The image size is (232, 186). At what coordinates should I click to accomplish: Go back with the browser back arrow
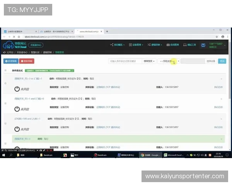[4, 37]
